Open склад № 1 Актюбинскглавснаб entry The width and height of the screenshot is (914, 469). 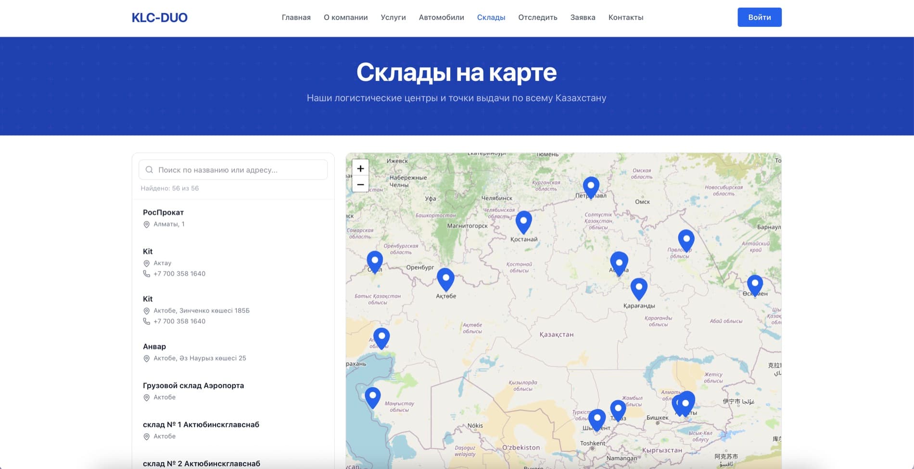[x=233, y=430]
